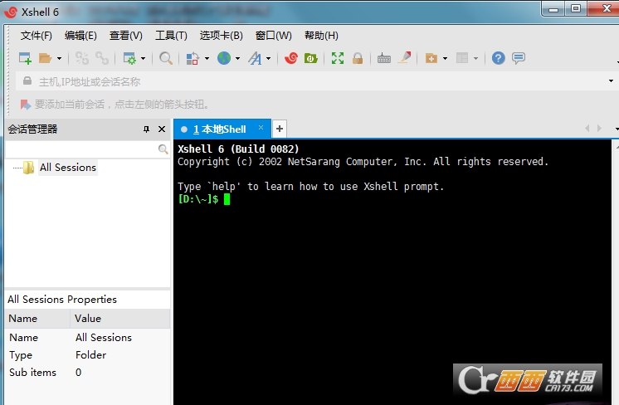Open Help with the blue question icon

point(498,58)
